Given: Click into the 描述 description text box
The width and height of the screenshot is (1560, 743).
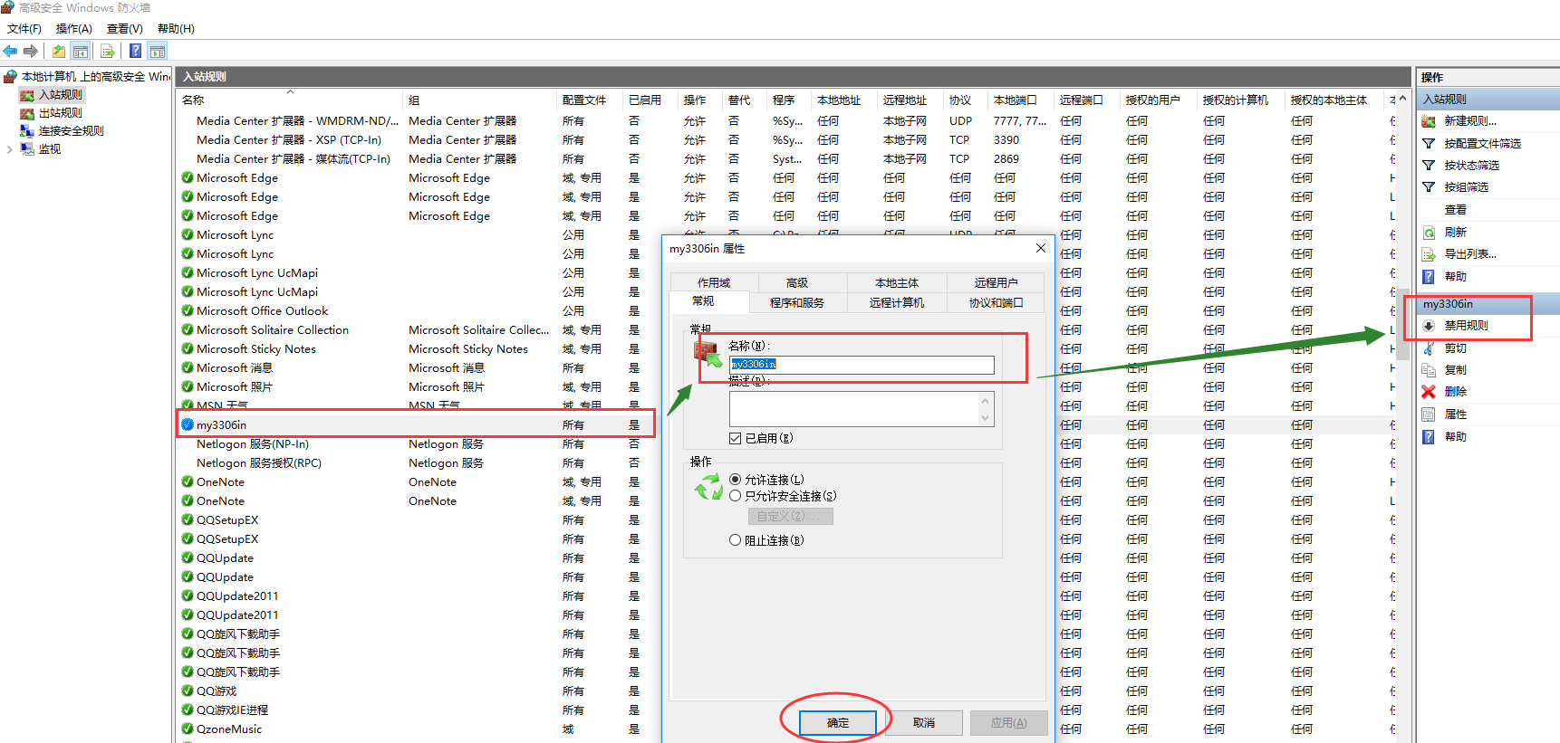Looking at the screenshot, I should [853, 409].
